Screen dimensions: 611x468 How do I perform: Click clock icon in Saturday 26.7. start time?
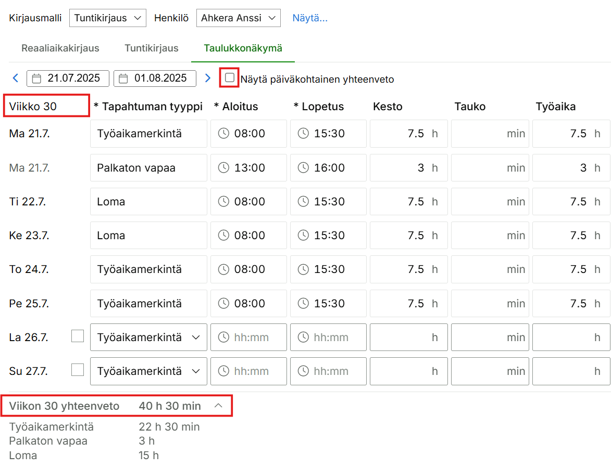click(x=223, y=337)
